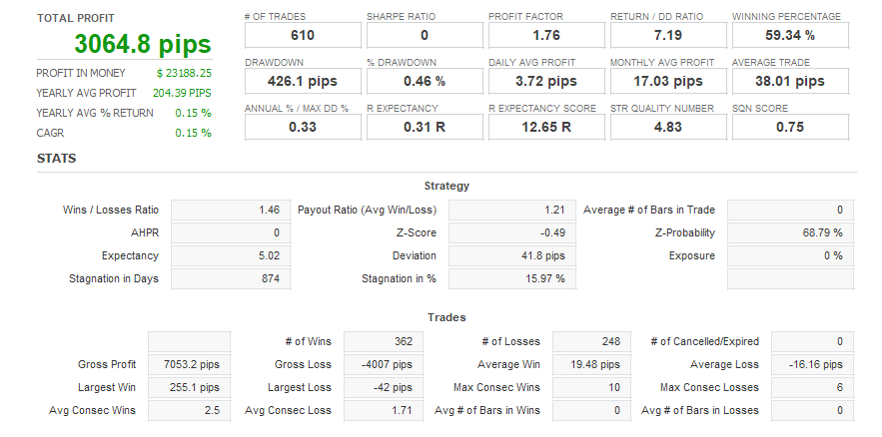Click the Monthly Avg Profit value box
Screen dimensions: 882x437
click(x=668, y=81)
